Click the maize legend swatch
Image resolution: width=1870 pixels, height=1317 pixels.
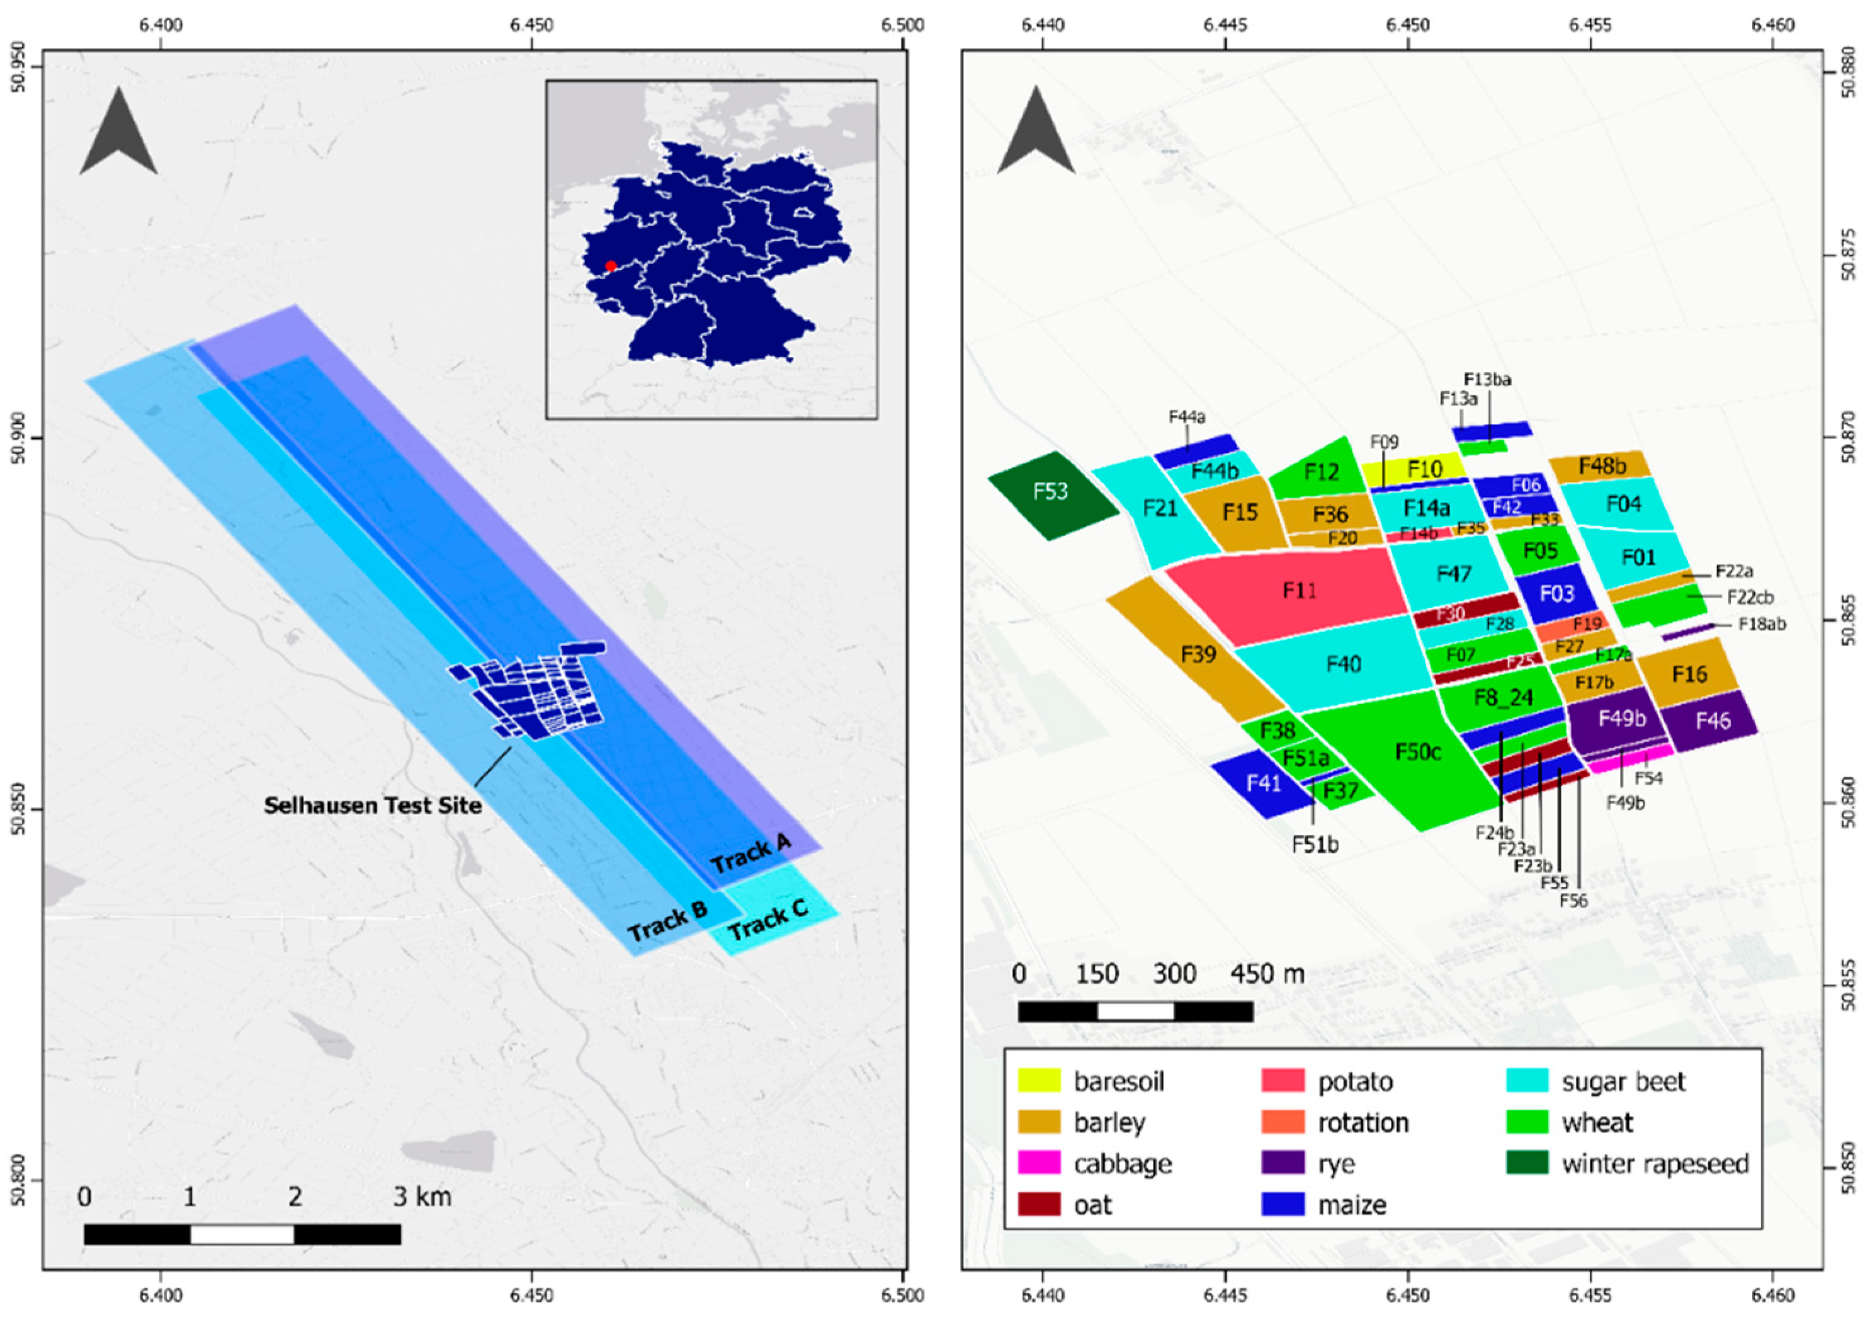click(x=1283, y=1204)
